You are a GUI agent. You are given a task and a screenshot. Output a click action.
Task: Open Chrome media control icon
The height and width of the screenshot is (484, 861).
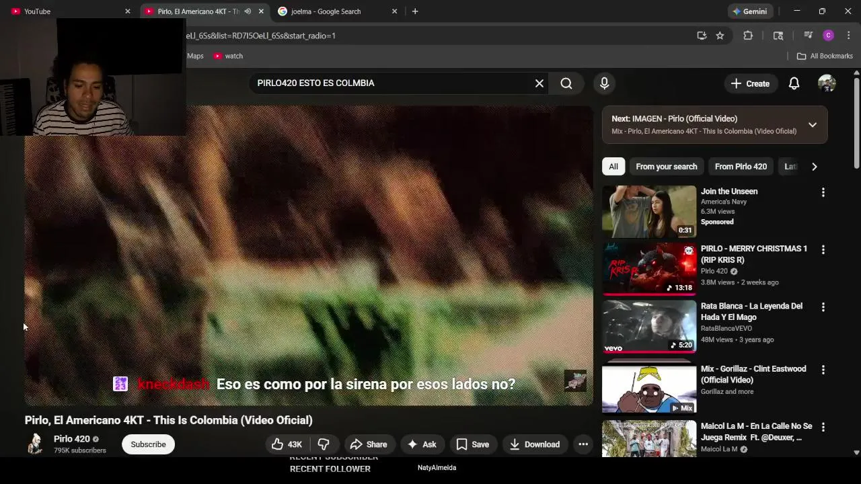click(808, 36)
